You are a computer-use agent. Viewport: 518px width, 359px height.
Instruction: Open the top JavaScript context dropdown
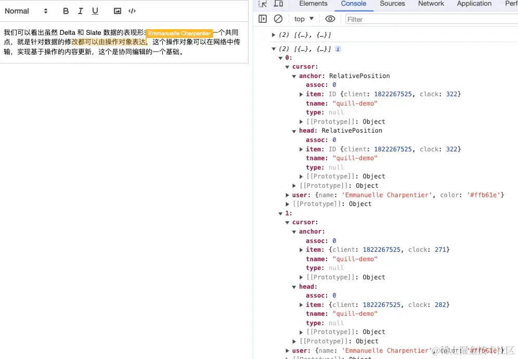tap(304, 19)
